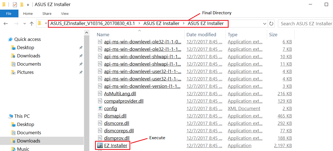
Task: Select the 10 KB api-ms-win-downlevel-shlwapi file
Action: 143,57
